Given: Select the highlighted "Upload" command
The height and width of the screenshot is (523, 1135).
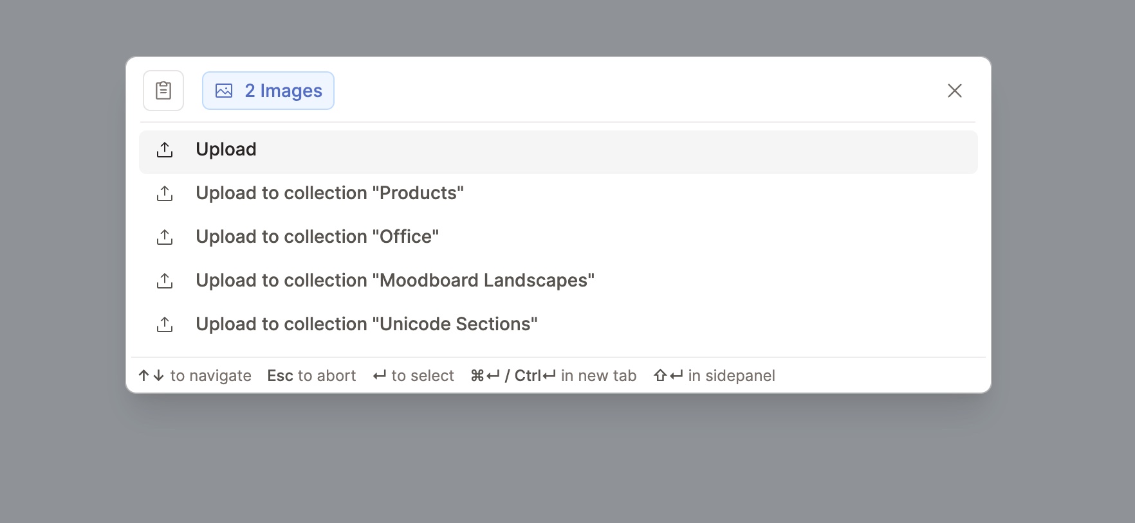Looking at the screenshot, I should point(226,150).
